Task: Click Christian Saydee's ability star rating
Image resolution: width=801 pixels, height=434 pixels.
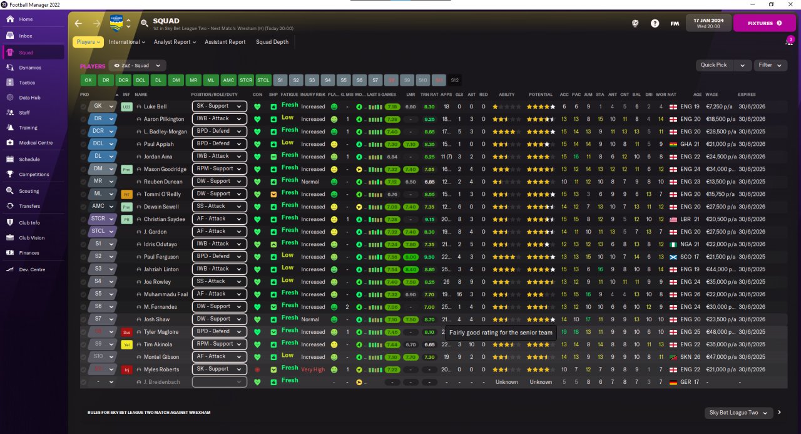Action: click(506, 219)
